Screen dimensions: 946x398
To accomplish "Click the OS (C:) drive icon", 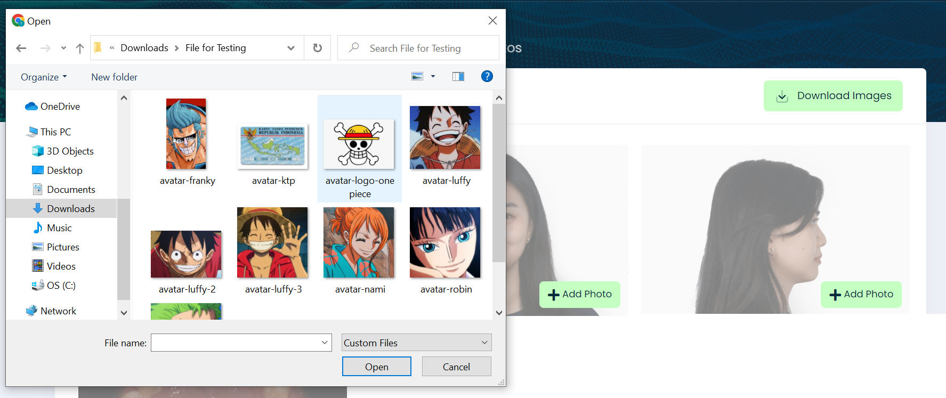I will (38, 285).
